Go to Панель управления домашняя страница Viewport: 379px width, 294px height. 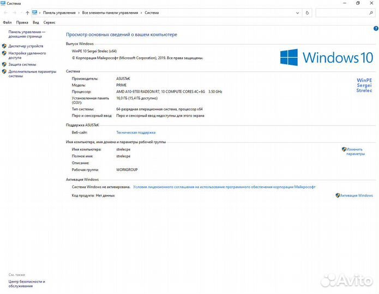pos(27,34)
